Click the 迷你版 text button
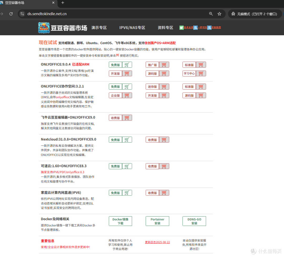This screenshot has width=284, height=257. pyautogui.click(x=152, y=87)
